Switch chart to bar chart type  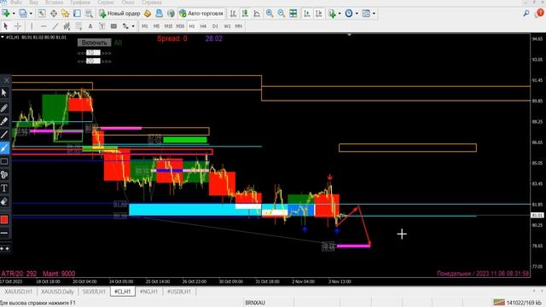coord(233,14)
